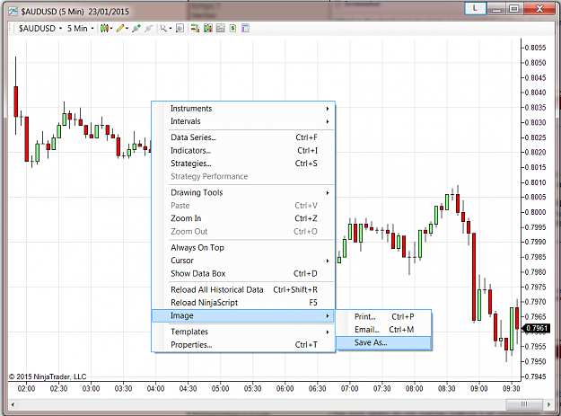
Task: Click the highlighted Image menu item
Action: pyautogui.click(x=243, y=315)
